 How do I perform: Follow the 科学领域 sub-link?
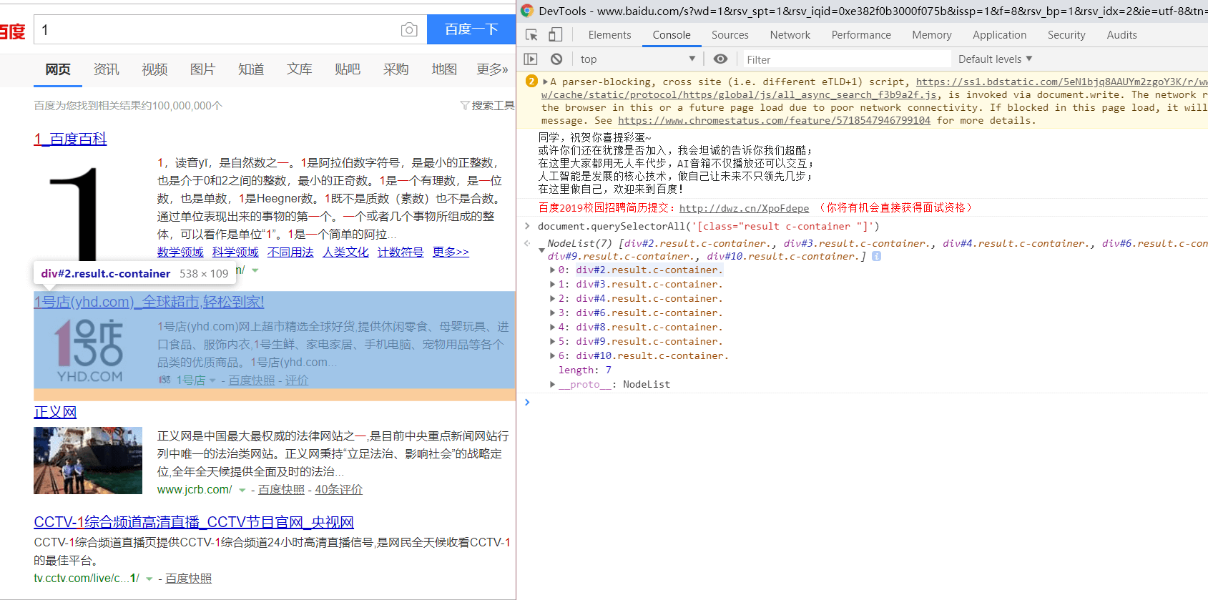pyautogui.click(x=235, y=252)
